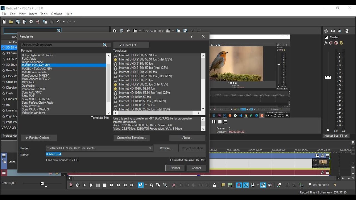This screenshot has width=356, height=200.
Task: Open a project with the folder icon
Action: [x=11, y=22]
